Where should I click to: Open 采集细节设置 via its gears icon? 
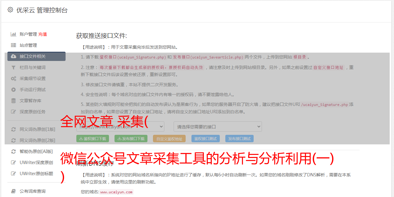point(14,78)
